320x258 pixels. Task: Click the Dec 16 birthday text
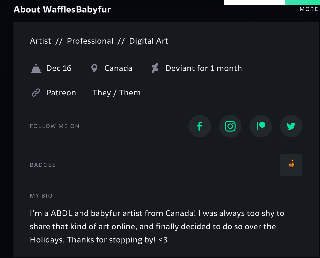[x=59, y=68]
